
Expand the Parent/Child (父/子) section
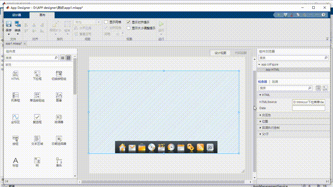pos(260,134)
